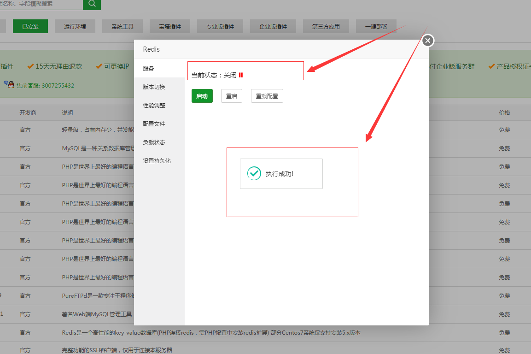This screenshot has height=354, width=531.
Task: Select the 系统工具 tab
Action: tap(123, 26)
